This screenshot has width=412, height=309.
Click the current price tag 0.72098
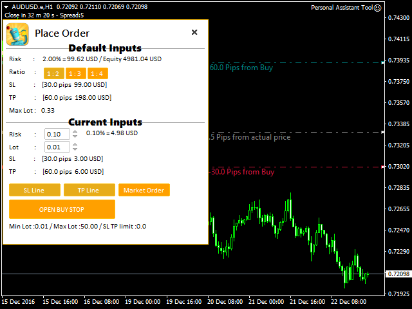click(398, 274)
